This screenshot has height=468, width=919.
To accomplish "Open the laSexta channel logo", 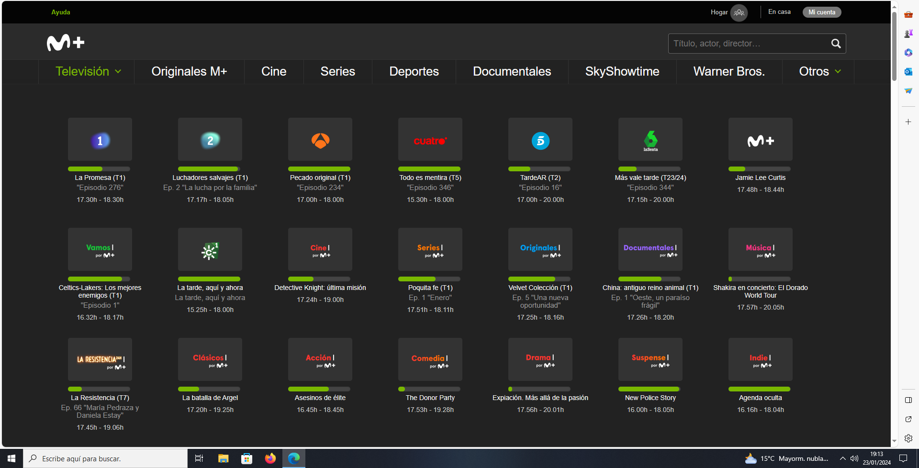I will pyautogui.click(x=650, y=139).
